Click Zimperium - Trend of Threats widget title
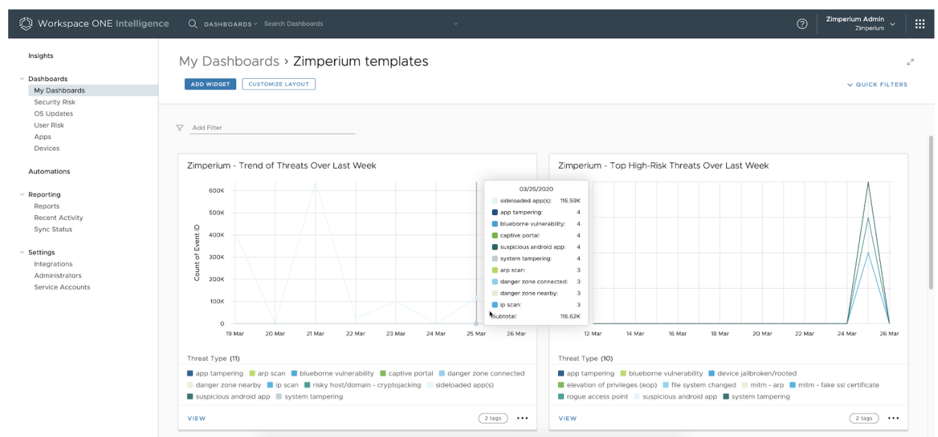The height and width of the screenshot is (437, 938). pyautogui.click(x=281, y=165)
